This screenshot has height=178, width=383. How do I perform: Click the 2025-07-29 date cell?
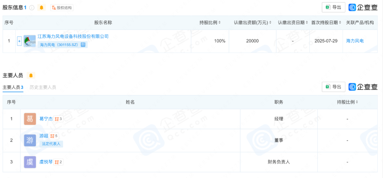326,41
